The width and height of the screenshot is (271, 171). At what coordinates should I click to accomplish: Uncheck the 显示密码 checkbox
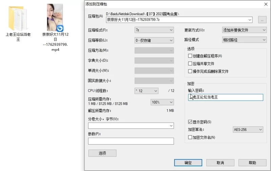[190, 122]
